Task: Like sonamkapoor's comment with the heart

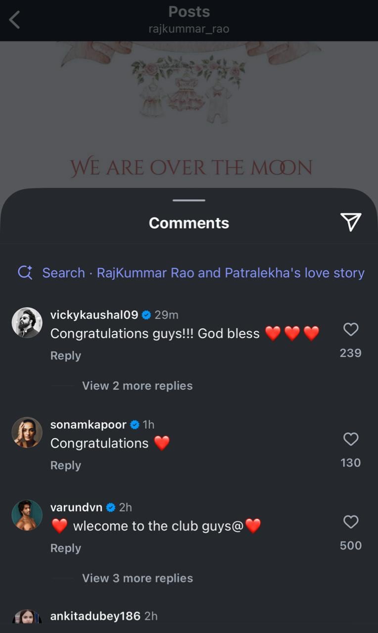Action: click(x=351, y=439)
